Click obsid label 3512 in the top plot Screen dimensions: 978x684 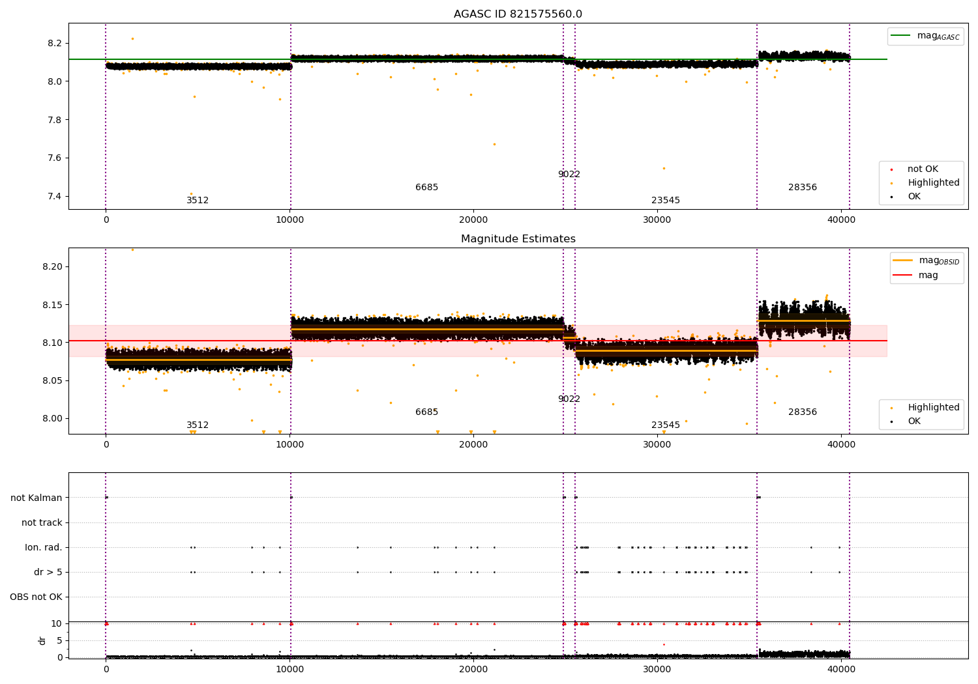(x=198, y=201)
